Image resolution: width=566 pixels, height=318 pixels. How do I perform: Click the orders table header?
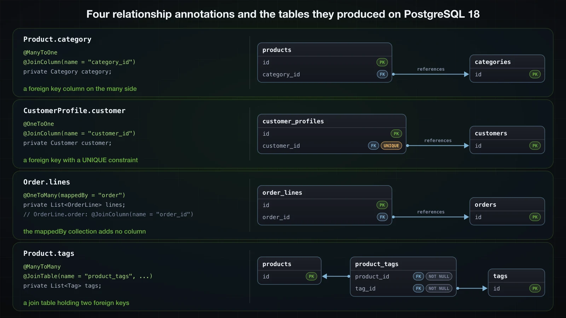(507, 205)
